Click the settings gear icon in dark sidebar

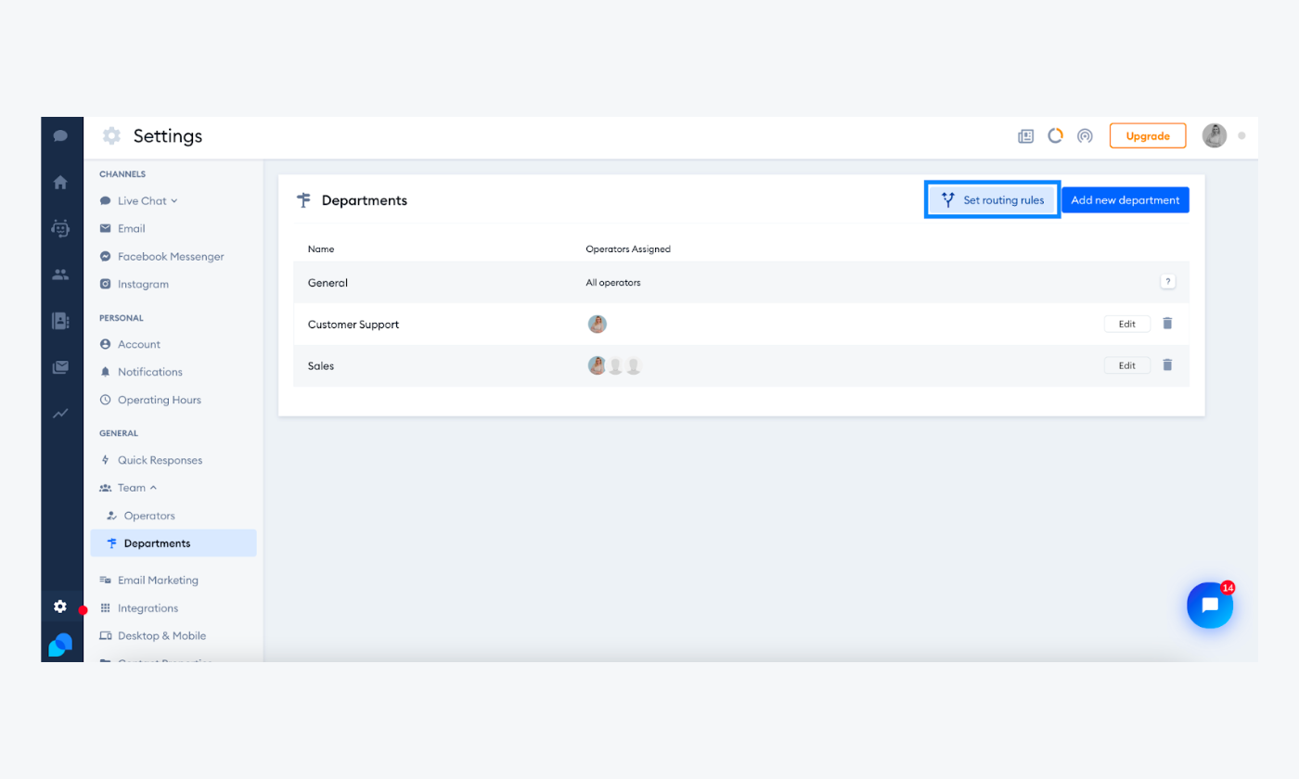[60, 607]
